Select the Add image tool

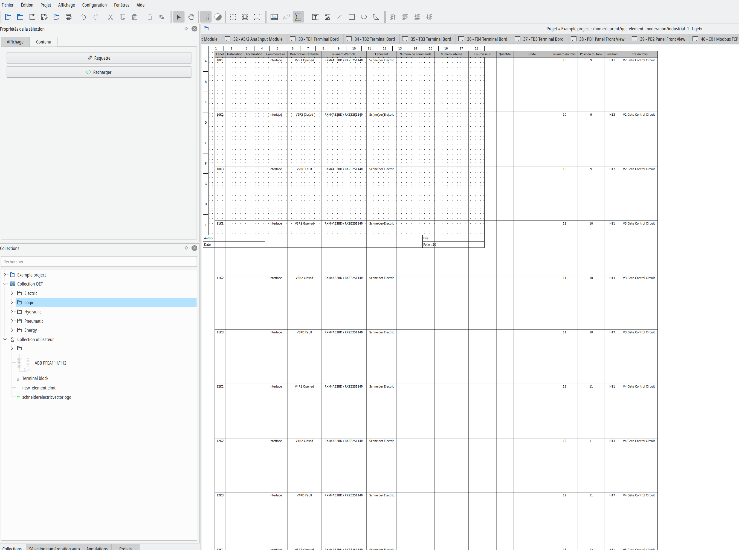[328, 17]
